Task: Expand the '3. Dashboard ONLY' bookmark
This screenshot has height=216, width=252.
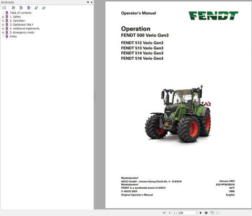Action: point(3,25)
